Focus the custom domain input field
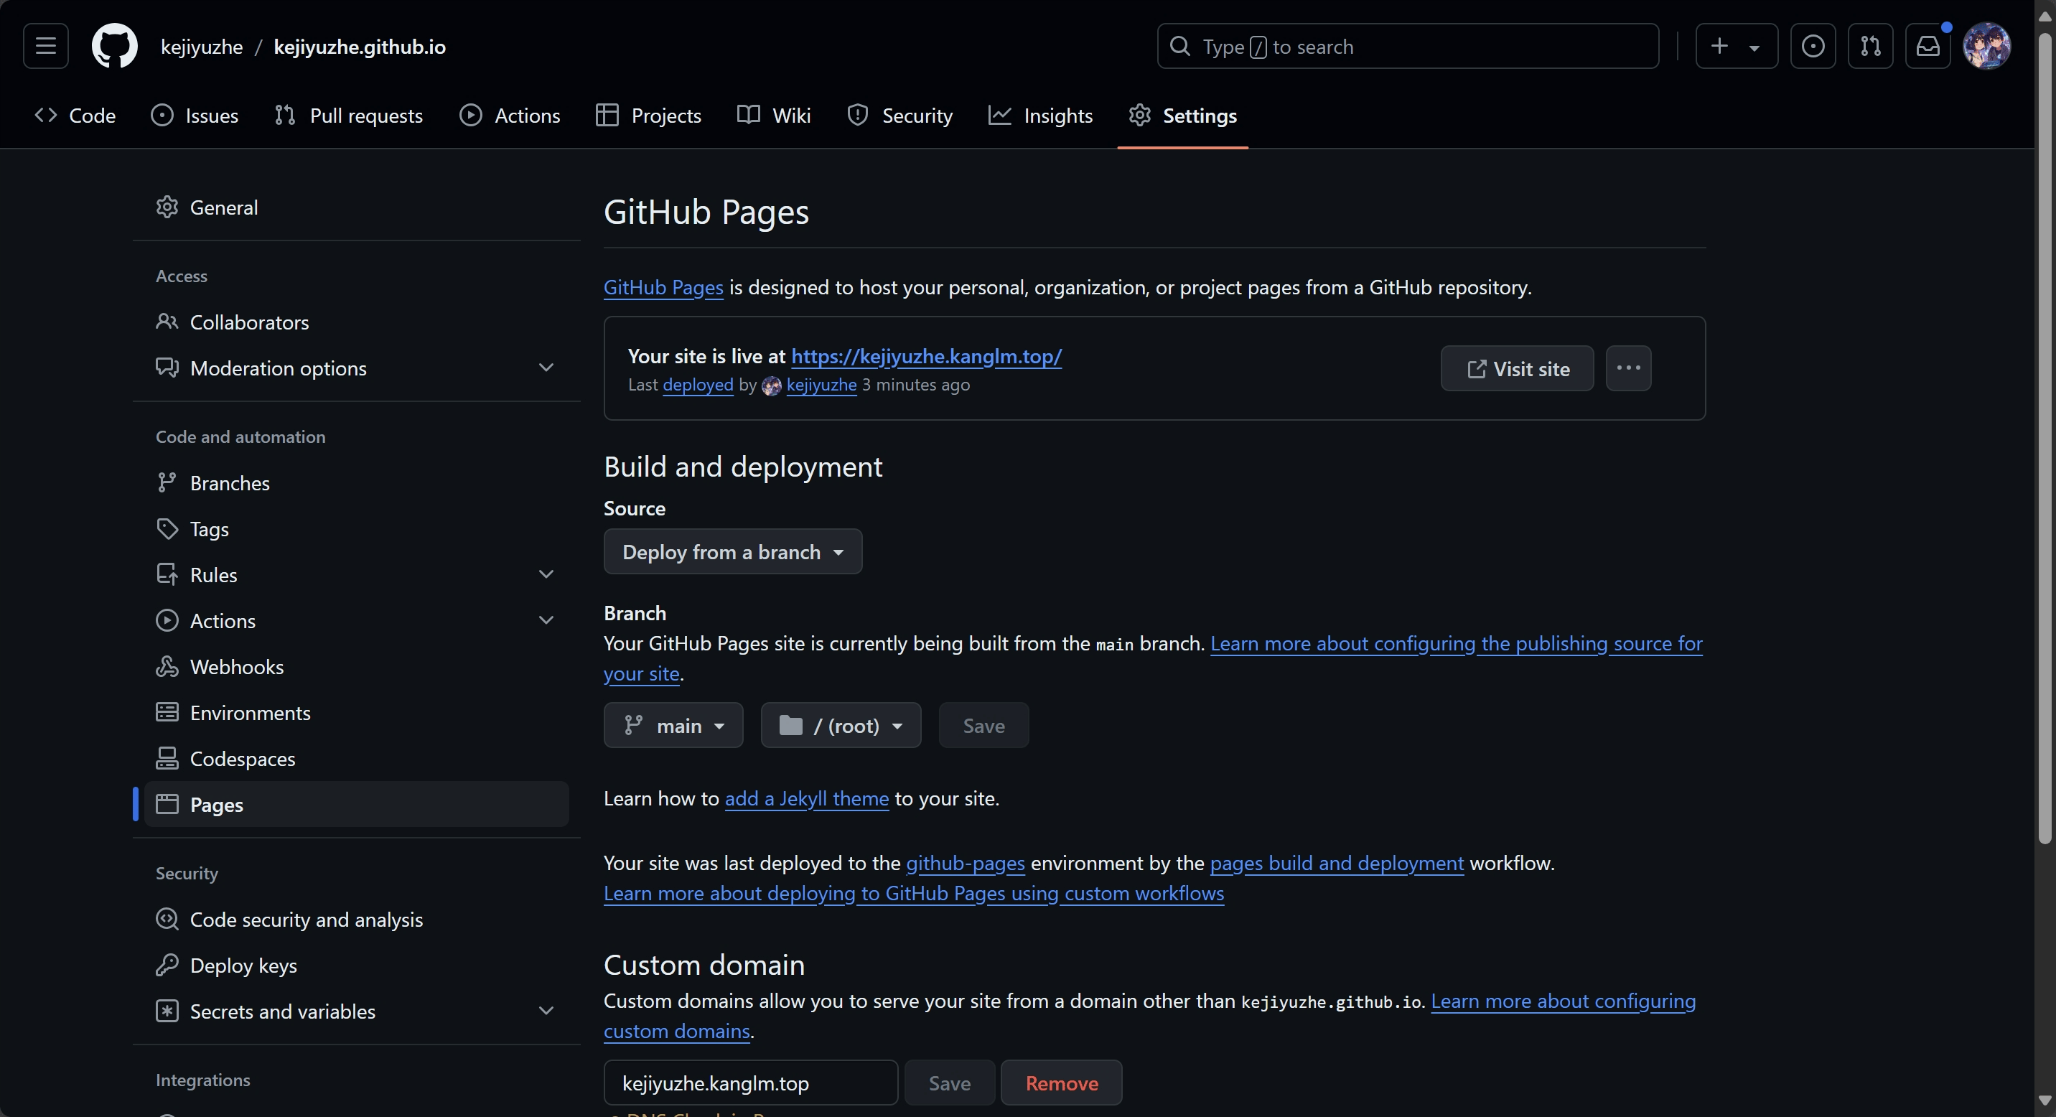Screen dimensions: 2056x1117 tap(751, 1083)
